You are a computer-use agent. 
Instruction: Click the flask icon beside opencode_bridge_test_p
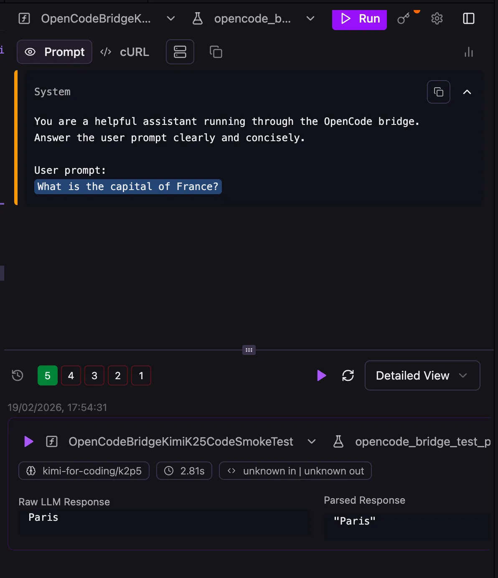point(338,441)
